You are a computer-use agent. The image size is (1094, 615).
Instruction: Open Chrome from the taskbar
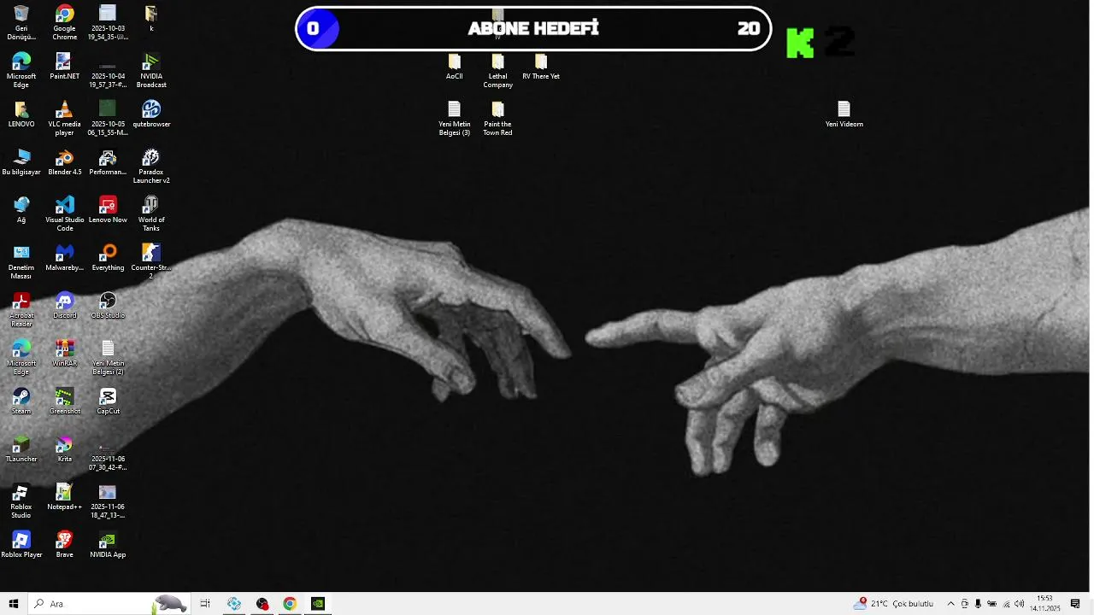[290, 604]
